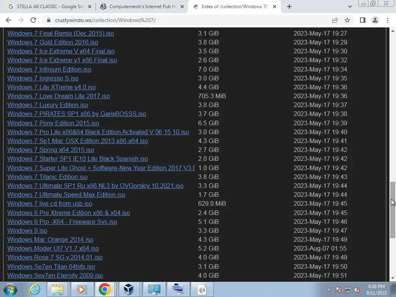The width and height of the screenshot is (396, 297).
Task: Download Windows Moder UI7 V1.7 x64.iso
Action: coord(53,249)
